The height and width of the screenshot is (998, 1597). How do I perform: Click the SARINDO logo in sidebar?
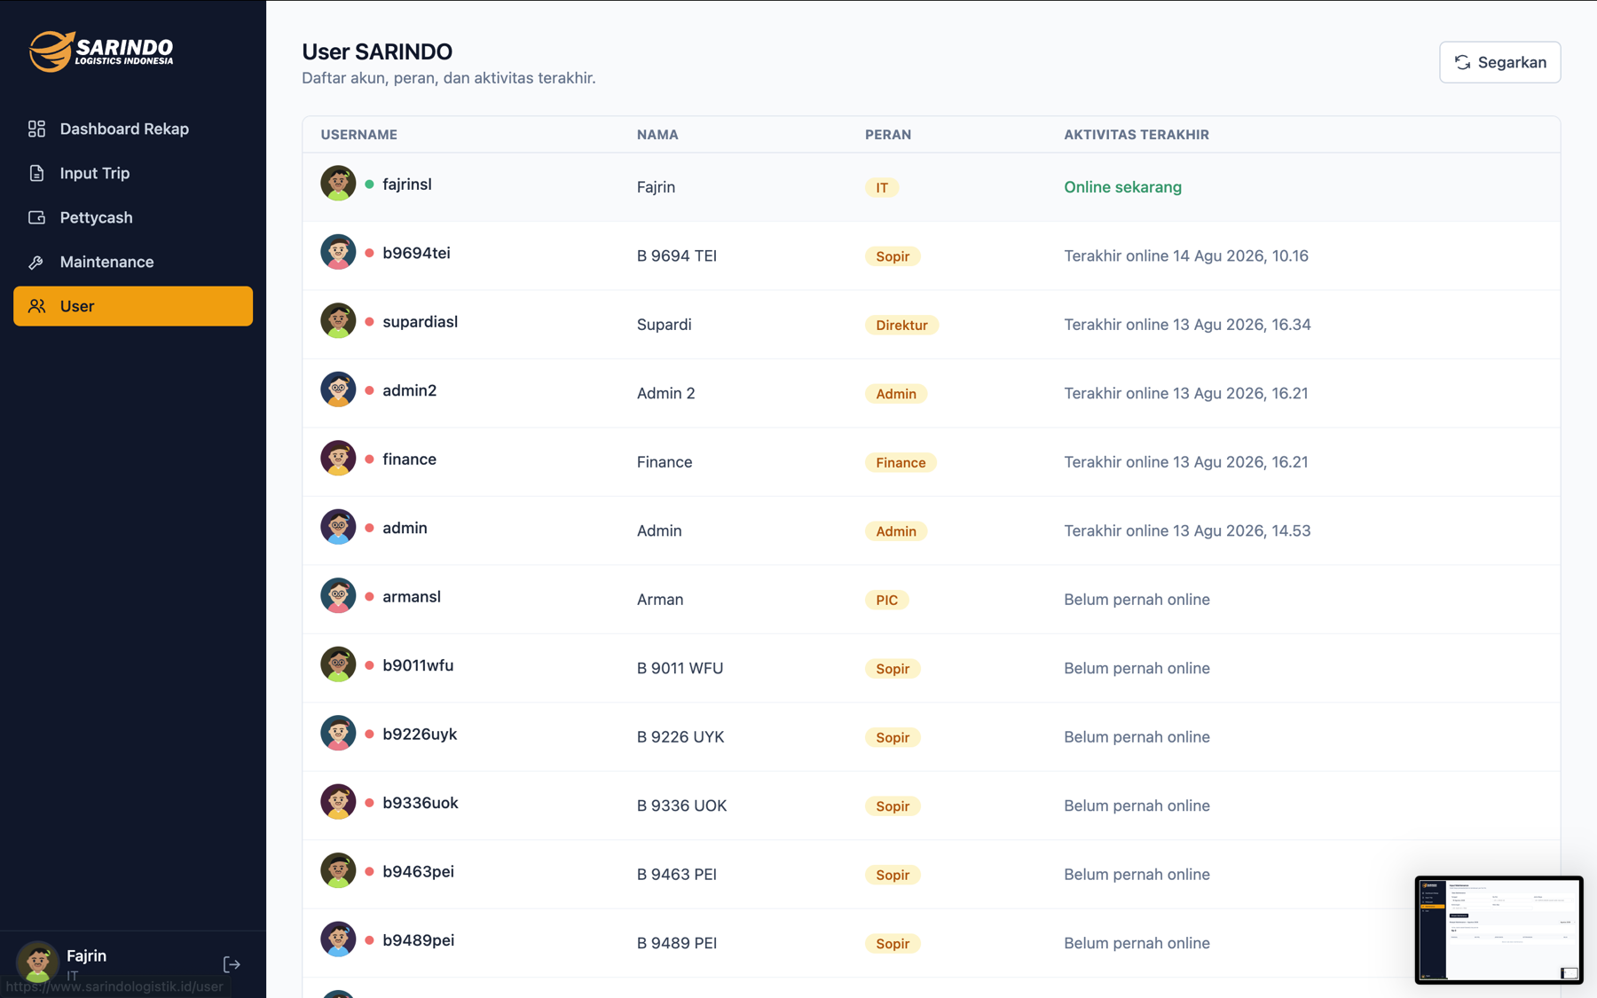pos(101,51)
